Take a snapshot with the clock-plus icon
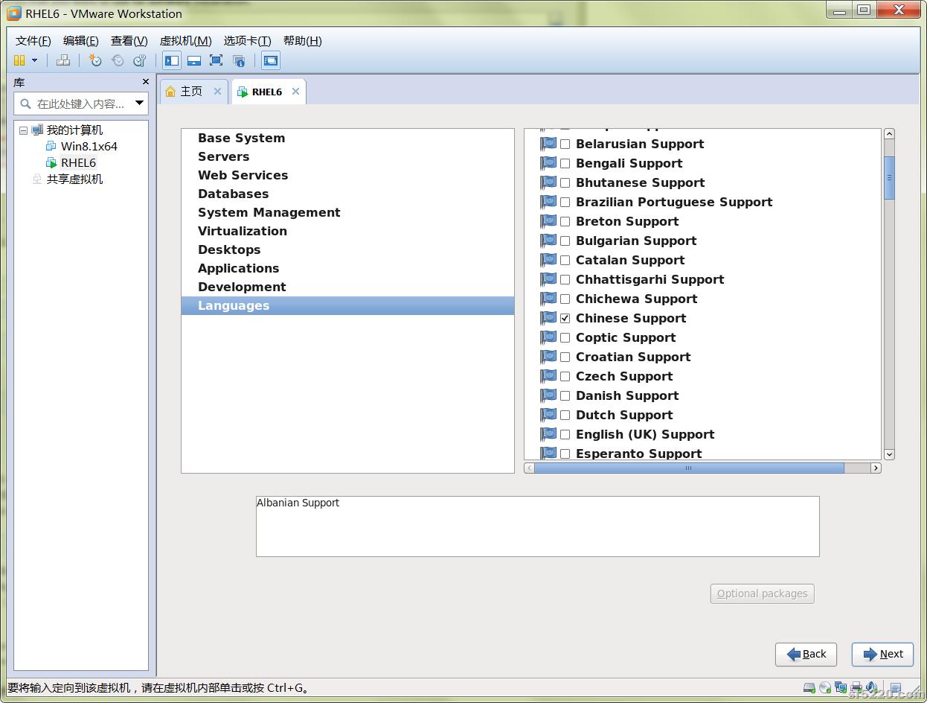The height and width of the screenshot is (703, 927). (x=95, y=60)
